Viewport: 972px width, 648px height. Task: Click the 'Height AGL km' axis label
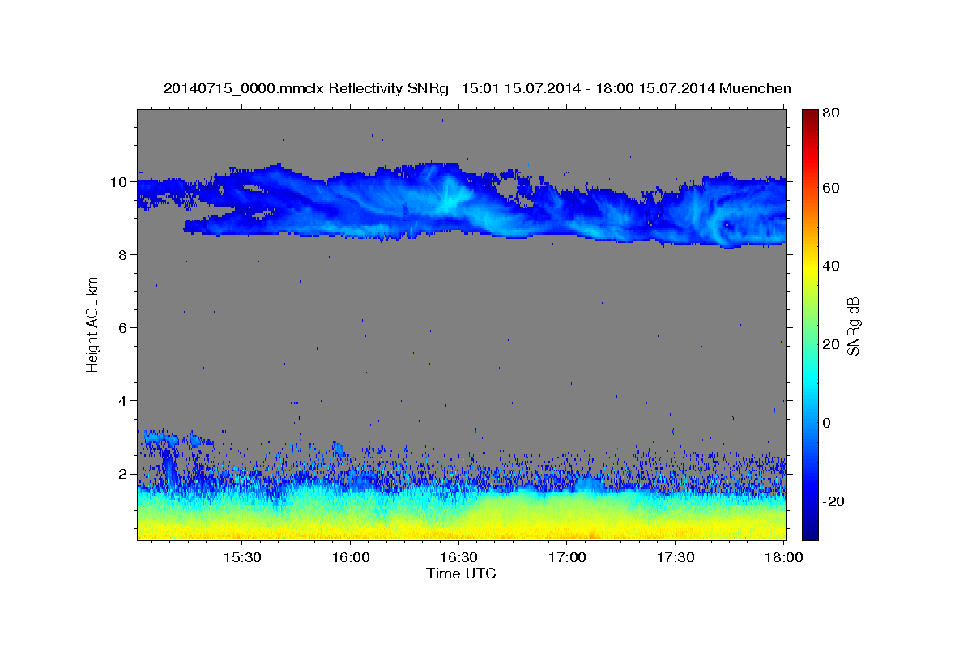(93, 323)
